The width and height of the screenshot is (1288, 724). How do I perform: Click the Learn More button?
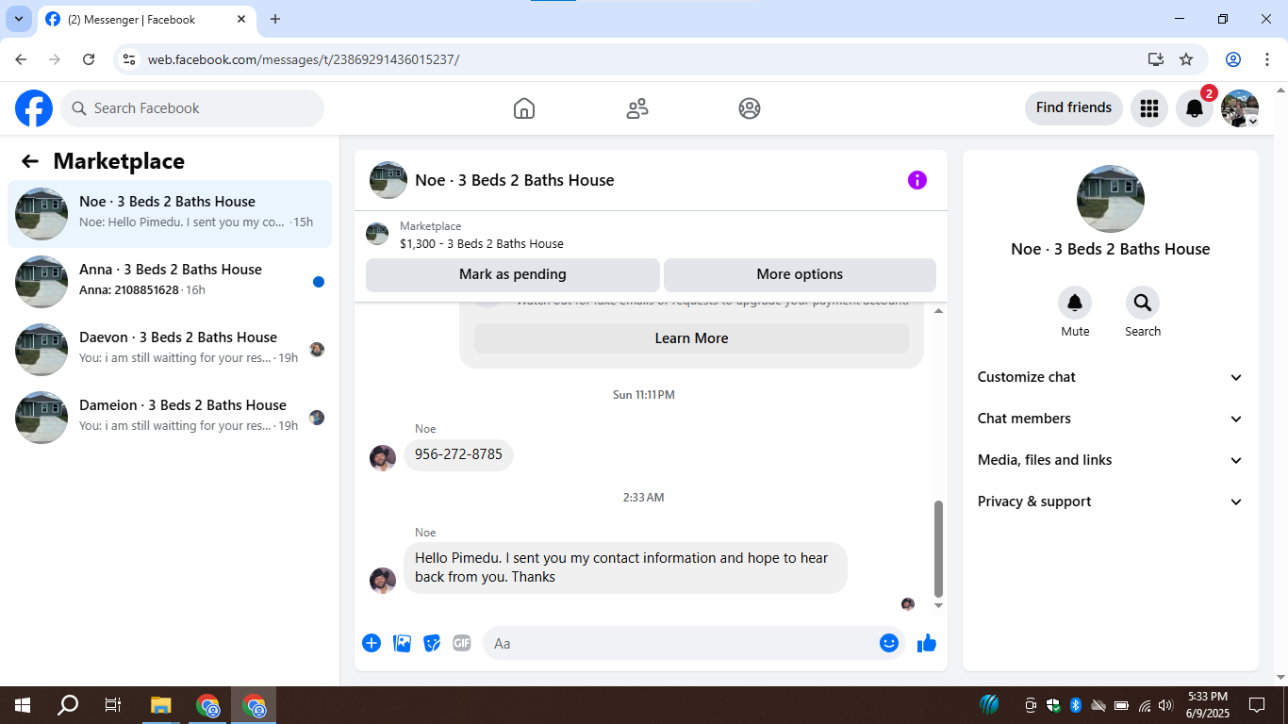tap(691, 338)
